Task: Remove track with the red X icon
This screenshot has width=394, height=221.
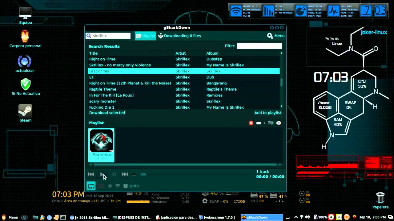Action: (251, 123)
